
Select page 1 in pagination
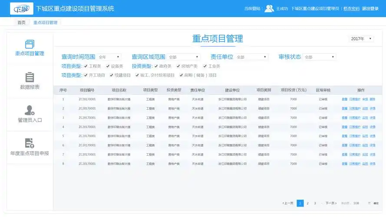point(300,203)
